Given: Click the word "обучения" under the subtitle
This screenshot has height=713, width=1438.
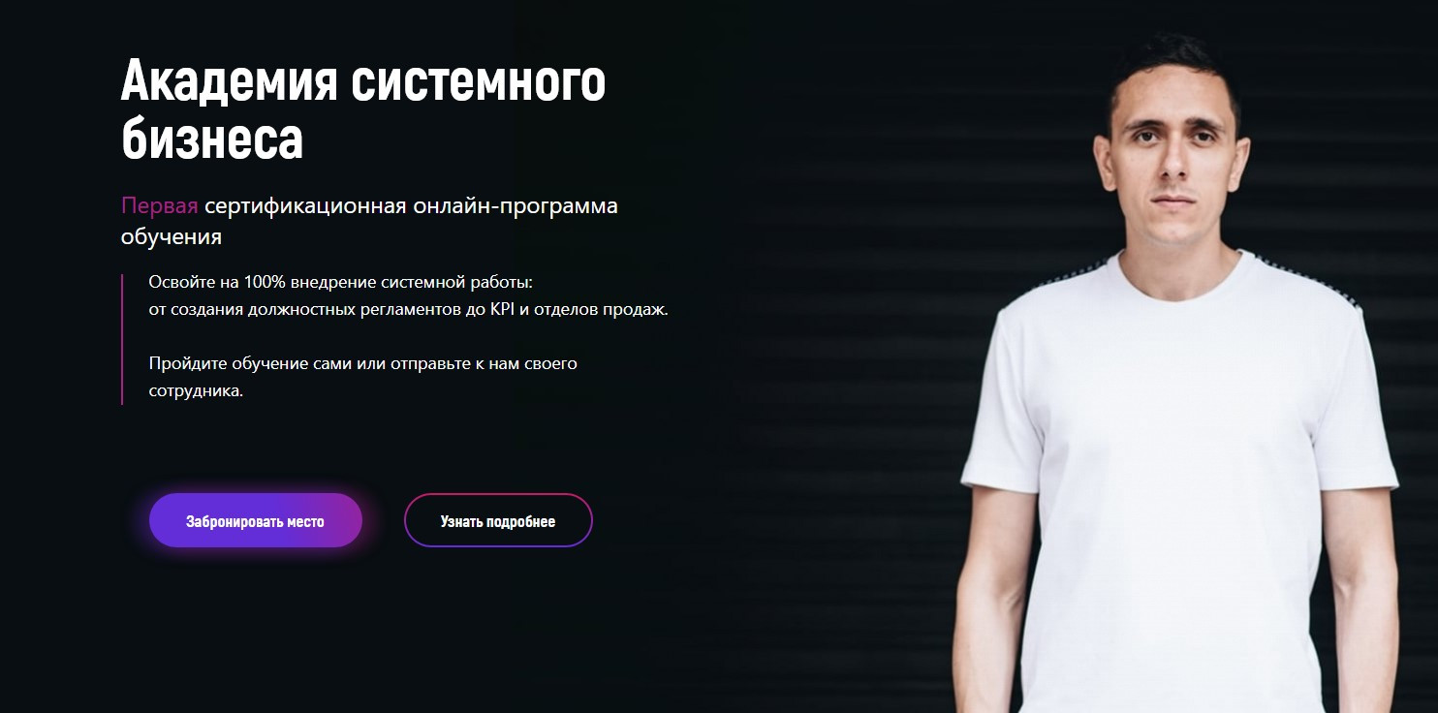Looking at the screenshot, I should point(172,237).
